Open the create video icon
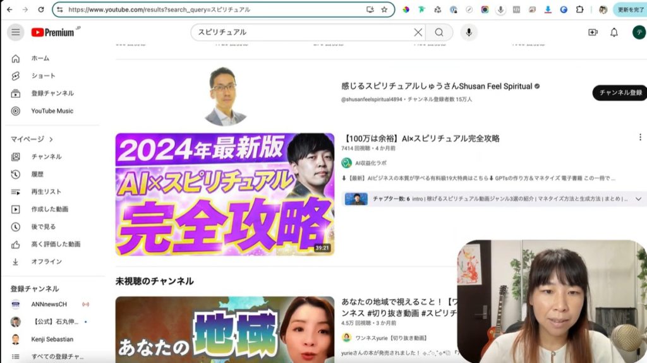 pyautogui.click(x=593, y=32)
